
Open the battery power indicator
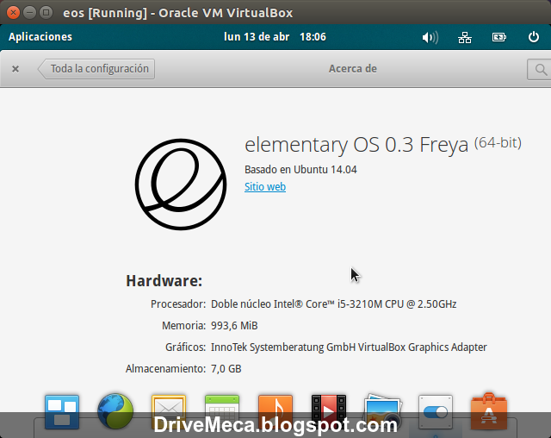(x=499, y=37)
